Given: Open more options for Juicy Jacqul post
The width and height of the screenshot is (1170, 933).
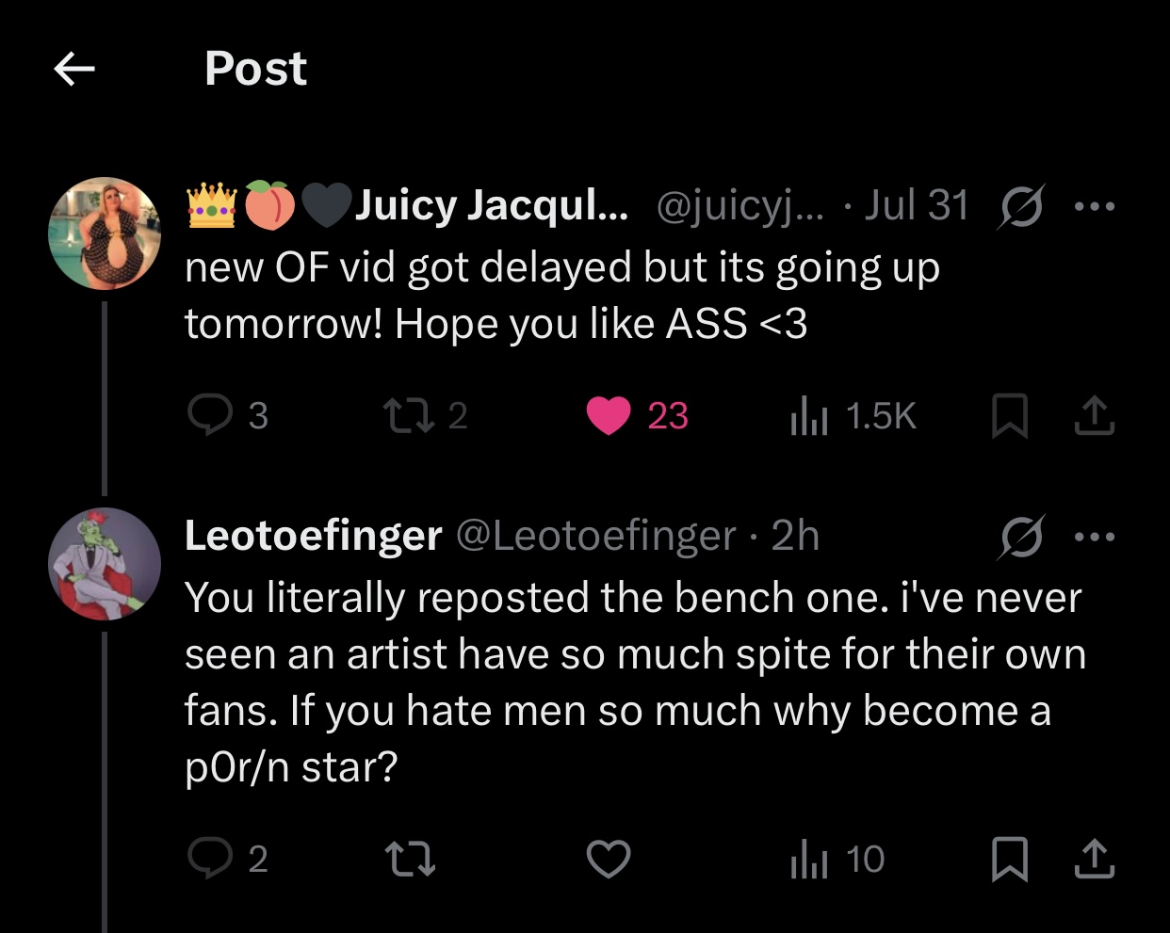Looking at the screenshot, I should [1095, 206].
